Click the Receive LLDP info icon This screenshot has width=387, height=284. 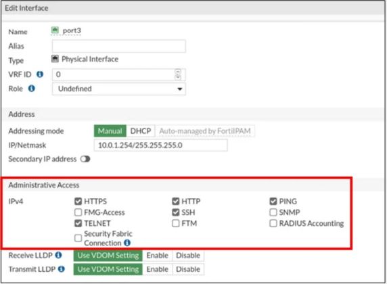click(x=58, y=255)
